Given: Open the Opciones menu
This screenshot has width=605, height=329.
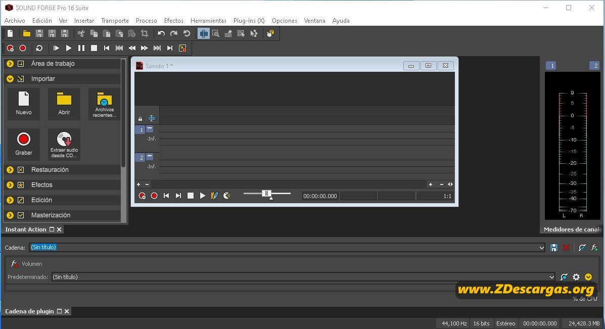Looking at the screenshot, I should click(x=285, y=20).
